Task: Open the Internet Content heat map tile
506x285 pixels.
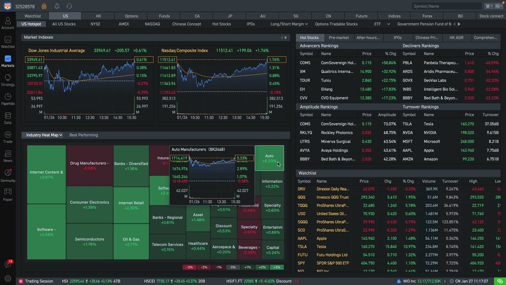Action: pyautogui.click(x=46, y=175)
